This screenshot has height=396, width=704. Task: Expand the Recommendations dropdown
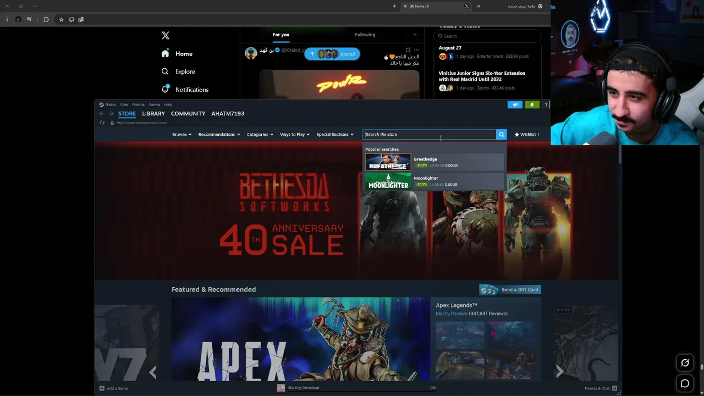tap(219, 134)
